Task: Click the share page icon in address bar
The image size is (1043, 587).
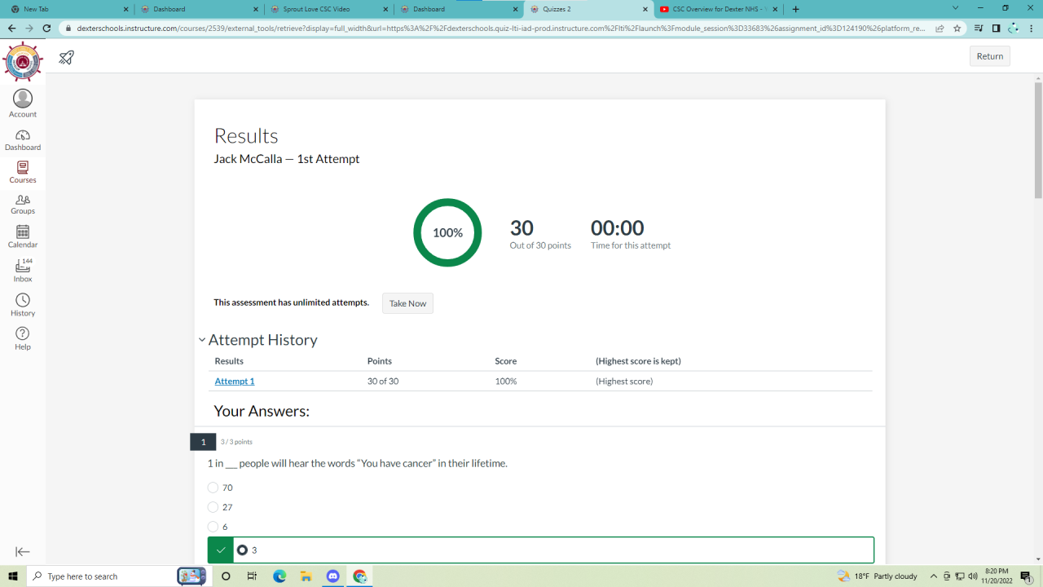Action: tap(940, 28)
